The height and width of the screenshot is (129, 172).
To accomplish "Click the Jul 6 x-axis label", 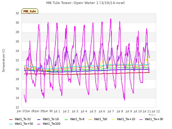I will click(102, 111).
